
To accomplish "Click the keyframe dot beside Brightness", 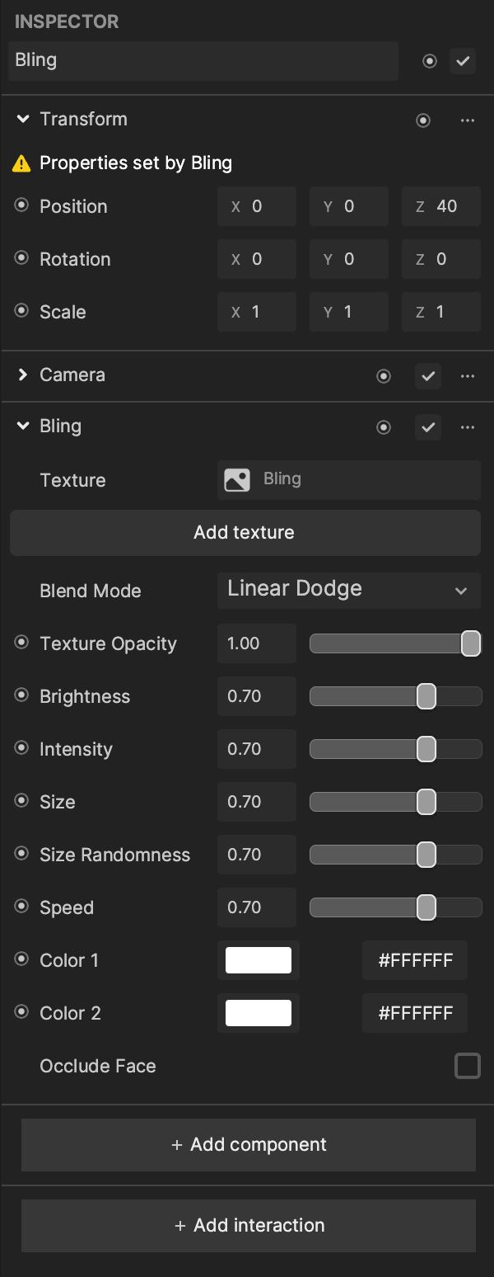I will (22, 695).
